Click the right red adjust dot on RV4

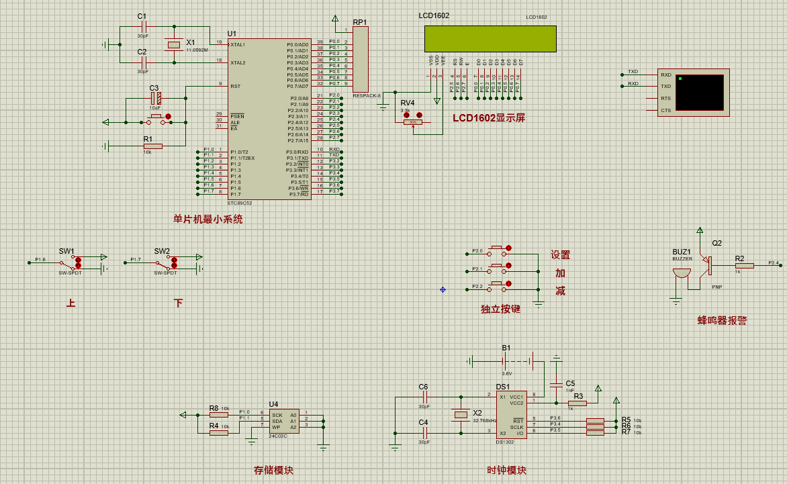[419, 115]
